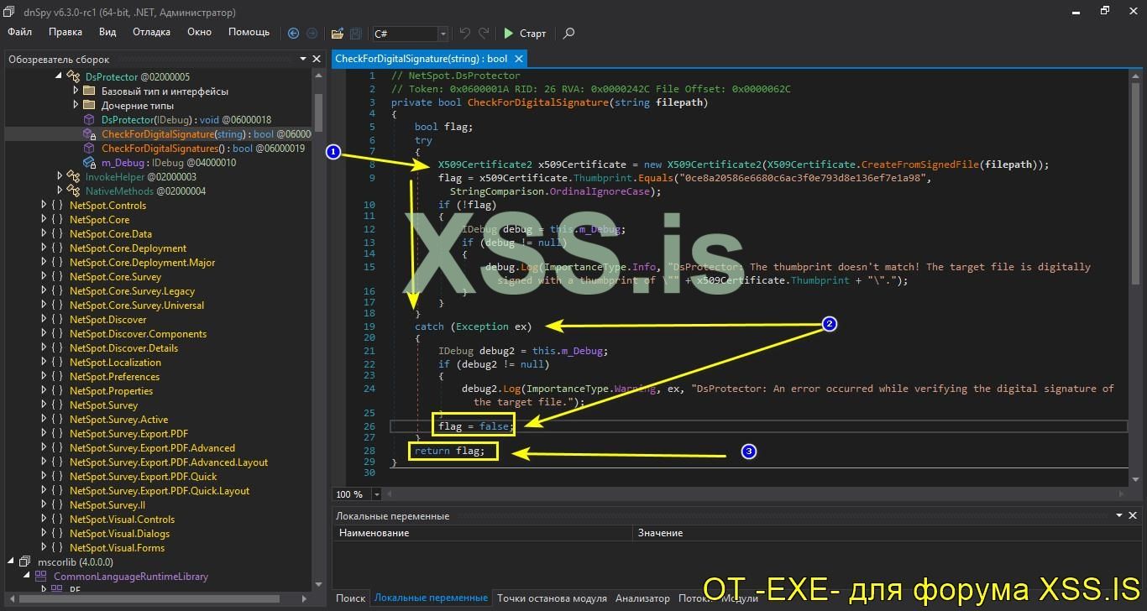This screenshot has height=611, width=1147.
Task: Click the folder icon beside Дочерние типы
Action: 90,105
